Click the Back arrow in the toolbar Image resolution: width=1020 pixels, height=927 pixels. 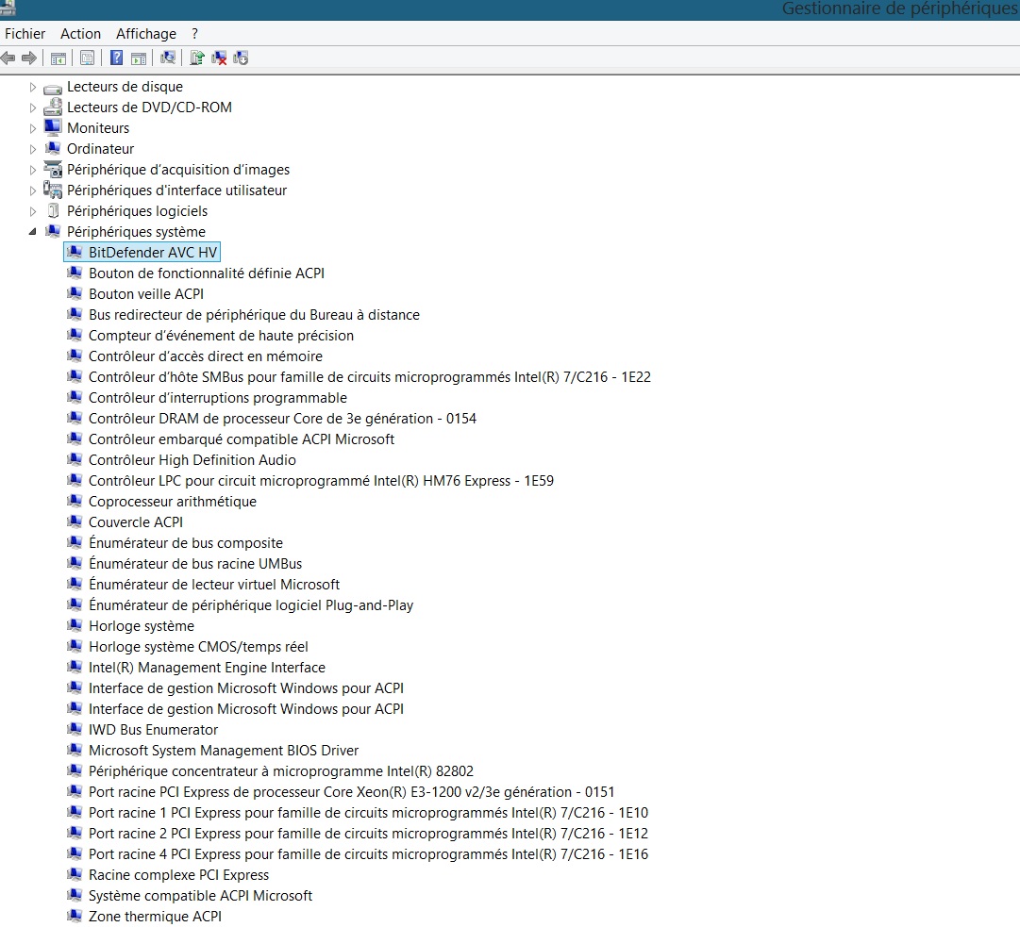click(8, 58)
